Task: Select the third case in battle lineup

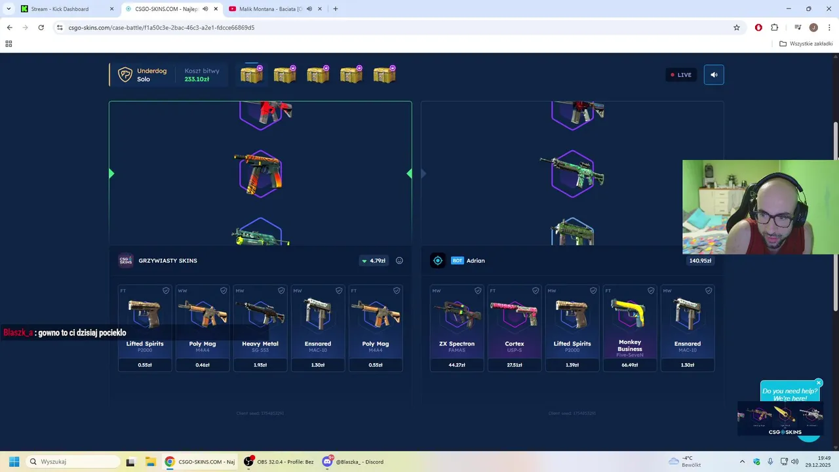Action: 318,74
